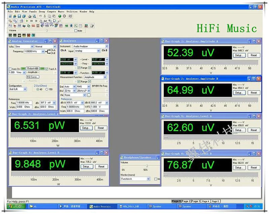Click Reset in Bar-Graph 3 Level A
The image size is (269, 214).
pos(101,128)
